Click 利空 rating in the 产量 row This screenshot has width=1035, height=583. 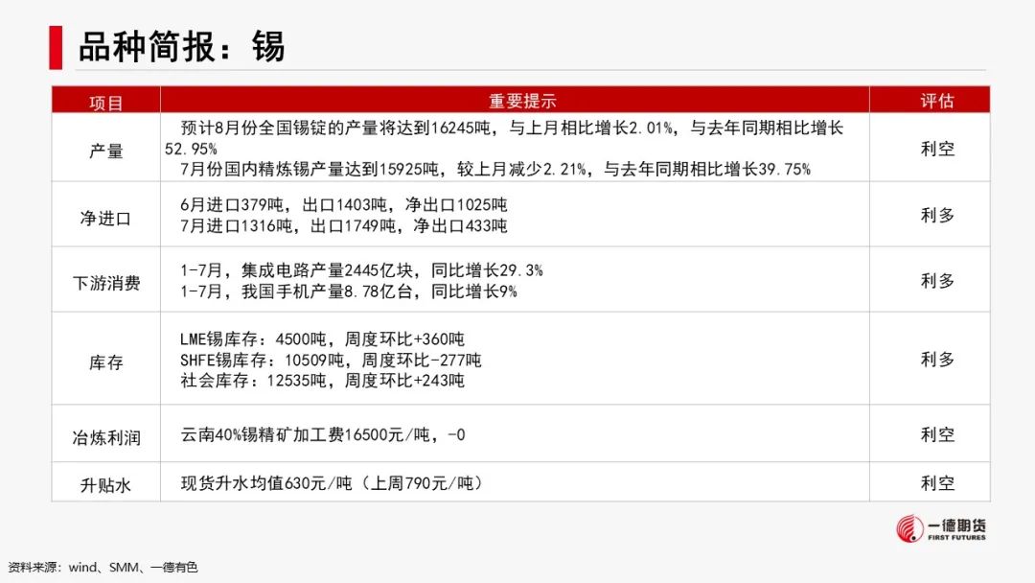[x=937, y=149]
